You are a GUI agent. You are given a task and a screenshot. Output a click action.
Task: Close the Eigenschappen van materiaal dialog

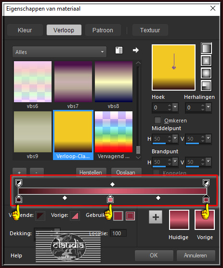[213, 8]
